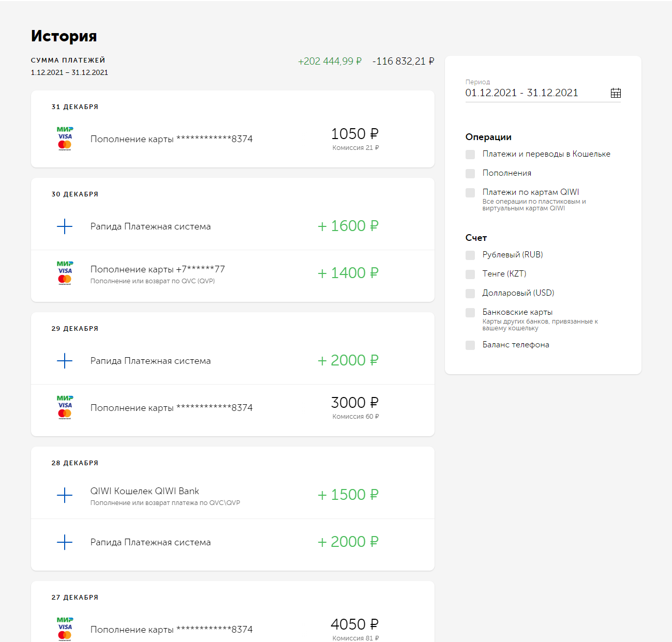
Task: Open the +1600 ₽ Рапида transaction
Action: pyautogui.click(x=233, y=226)
